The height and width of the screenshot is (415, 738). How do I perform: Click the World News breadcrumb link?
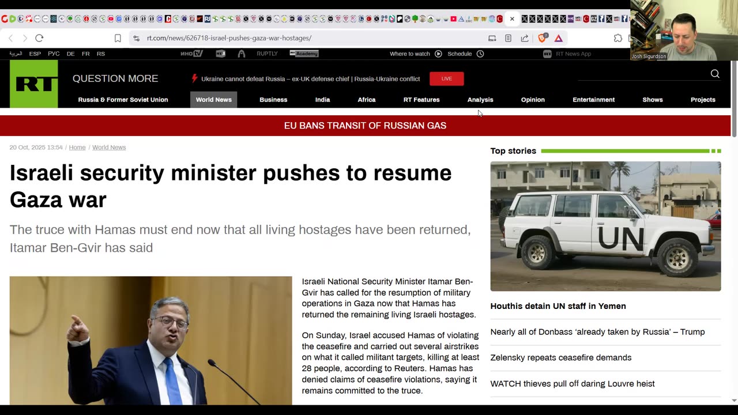click(109, 148)
